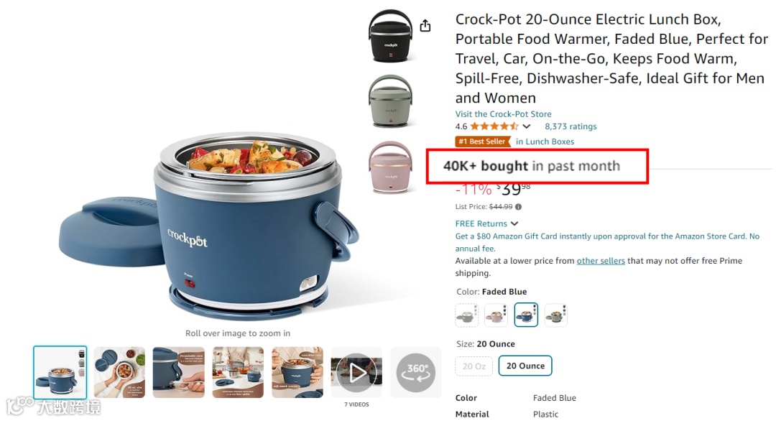Screen dimensions: 776x421
Task: Click the List Price info icon
Action: 518,207
